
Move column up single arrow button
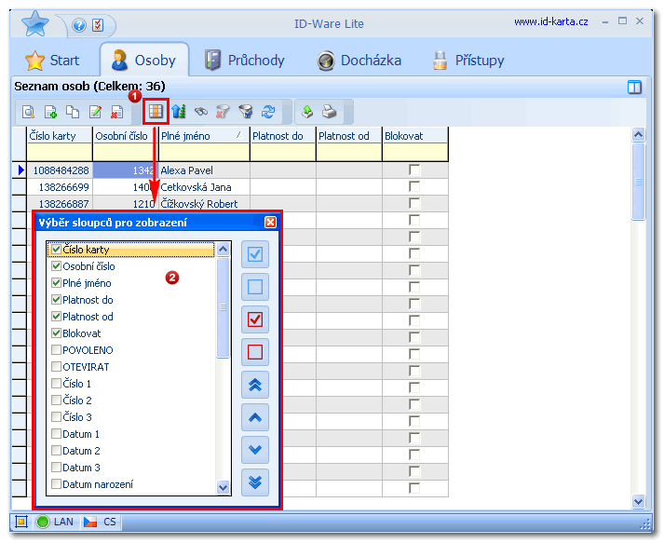pos(255,417)
